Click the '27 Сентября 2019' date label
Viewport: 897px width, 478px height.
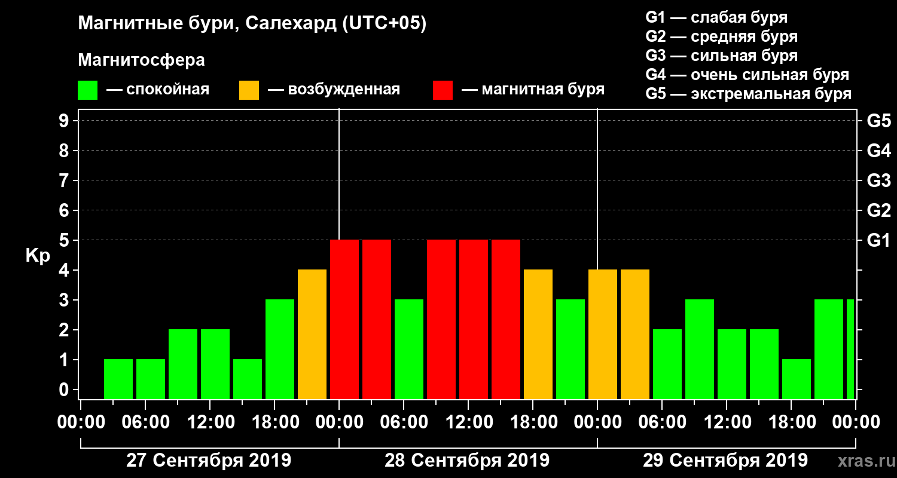click(209, 461)
